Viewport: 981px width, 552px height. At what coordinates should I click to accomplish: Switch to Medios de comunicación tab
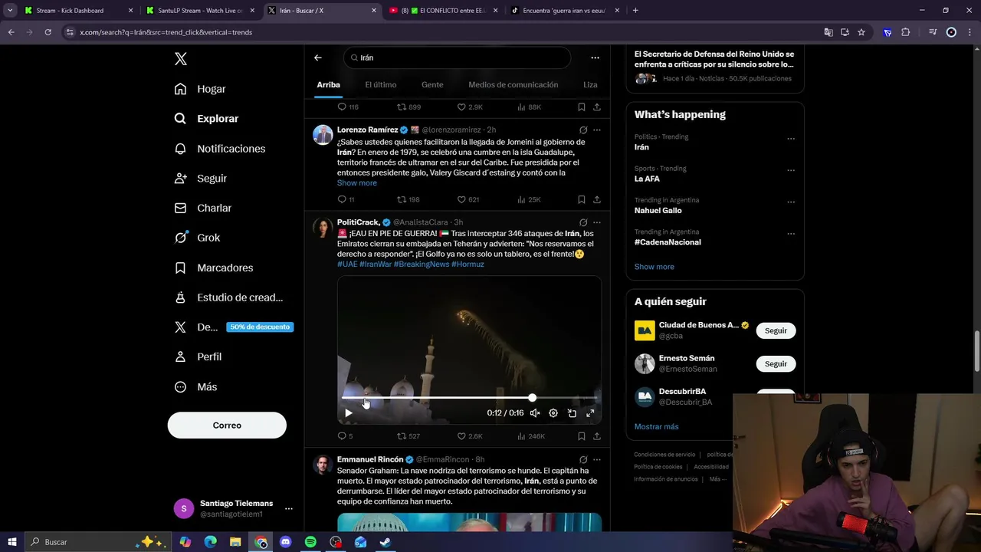pyautogui.click(x=513, y=85)
